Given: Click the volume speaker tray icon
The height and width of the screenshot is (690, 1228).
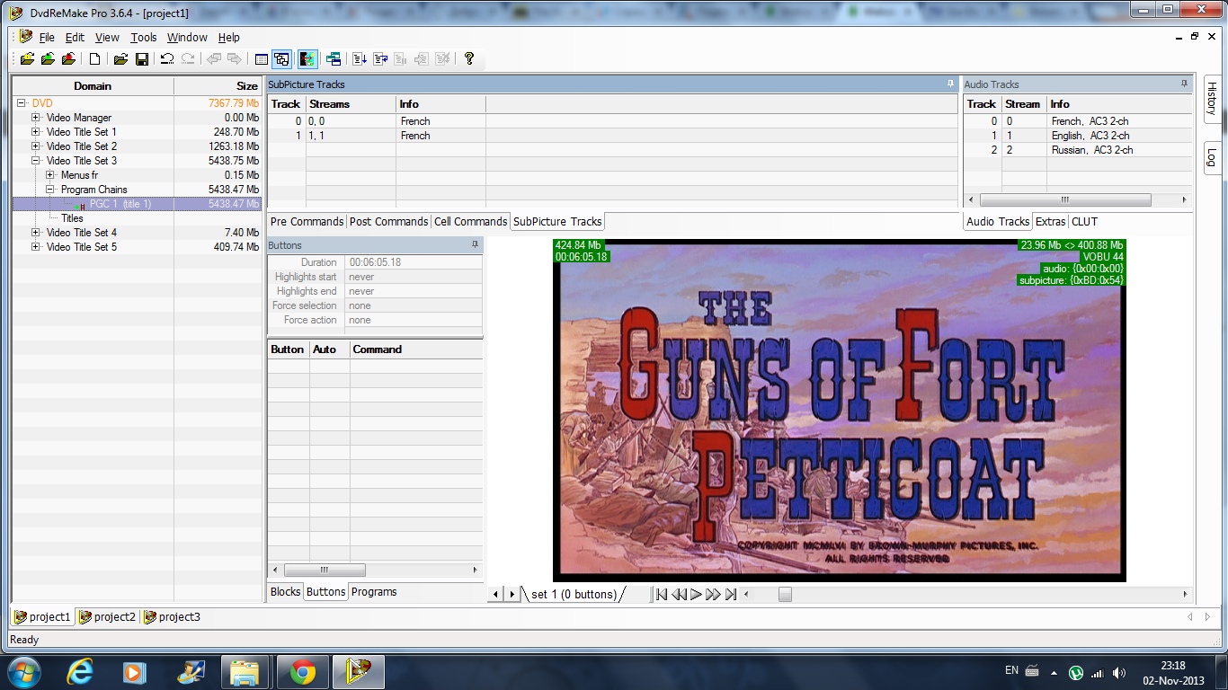Looking at the screenshot, I should tap(1118, 672).
